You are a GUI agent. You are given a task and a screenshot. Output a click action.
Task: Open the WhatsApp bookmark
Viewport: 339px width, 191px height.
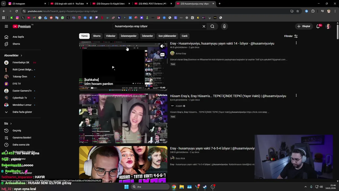pos(63,18)
